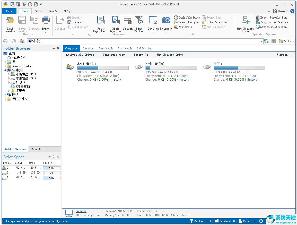Click the folder-up icon beside address bar
The image size is (297, 225).
pyautogui.click(x=22, y=41)
